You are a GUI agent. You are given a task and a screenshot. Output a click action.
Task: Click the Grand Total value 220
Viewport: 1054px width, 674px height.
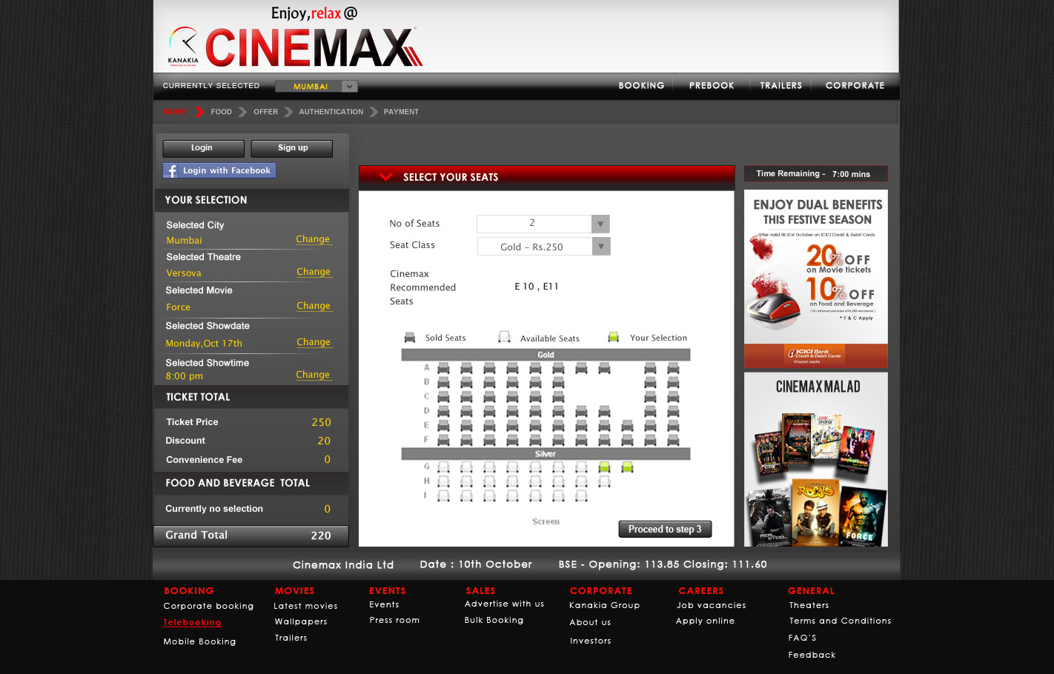click(321, 535)
